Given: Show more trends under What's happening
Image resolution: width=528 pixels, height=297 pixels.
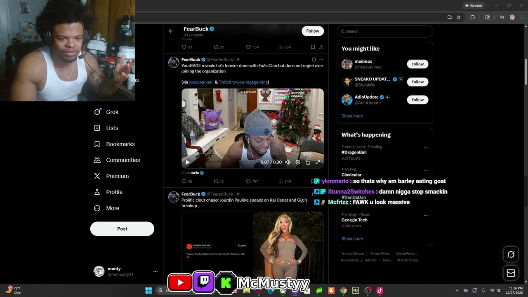Looking at the screenshot, I should tap(352, 238).
